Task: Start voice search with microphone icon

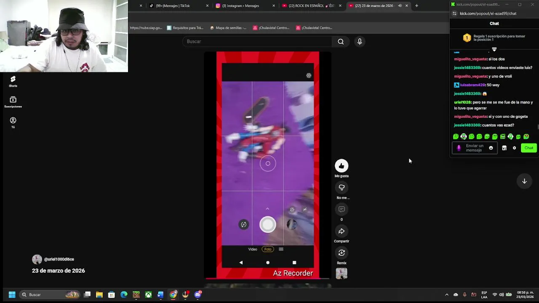Action: 360,42
